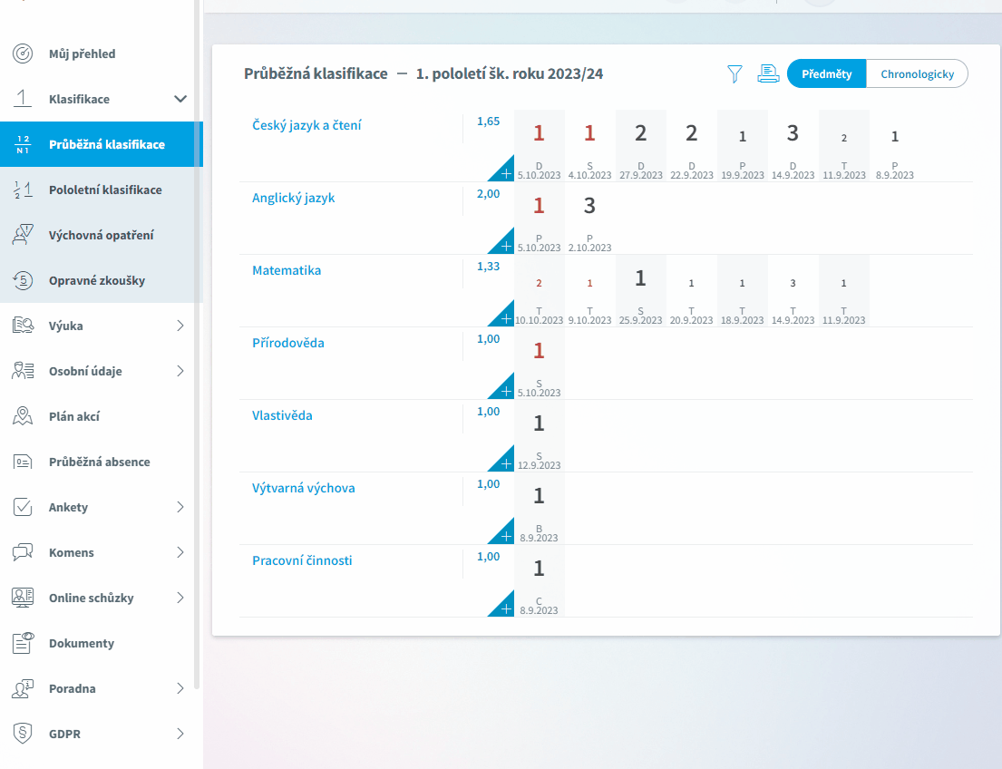
Task: Expand the Výuka submenu arrow
Action: [x=180, y=326]
